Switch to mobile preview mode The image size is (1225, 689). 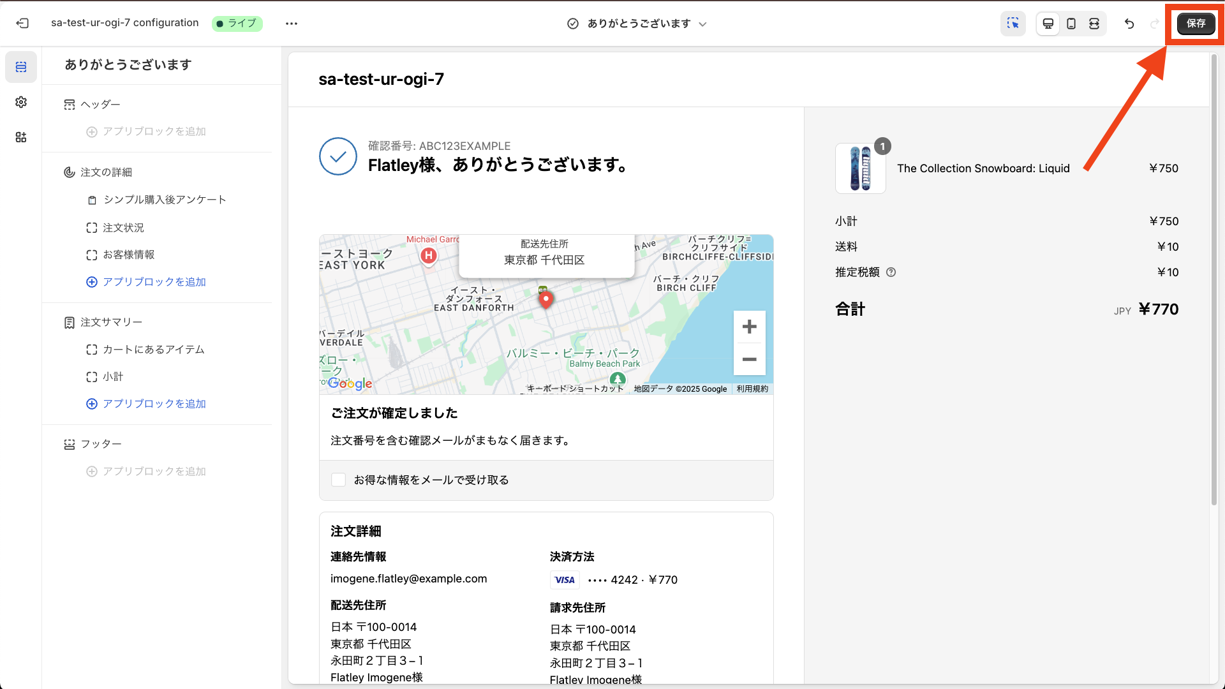point(1071,24)
